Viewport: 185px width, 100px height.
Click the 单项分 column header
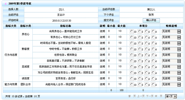143,26
